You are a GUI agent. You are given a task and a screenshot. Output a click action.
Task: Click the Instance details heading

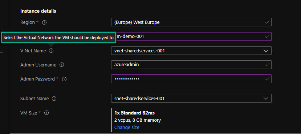[x=38, y=11]
